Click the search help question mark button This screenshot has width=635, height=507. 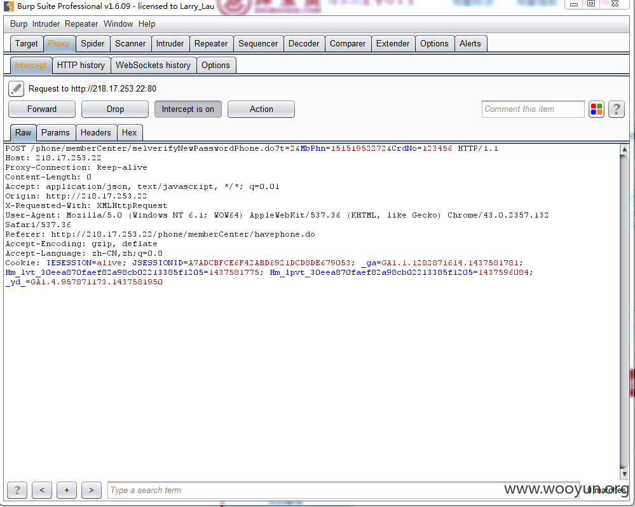click(x=17, y=490)
